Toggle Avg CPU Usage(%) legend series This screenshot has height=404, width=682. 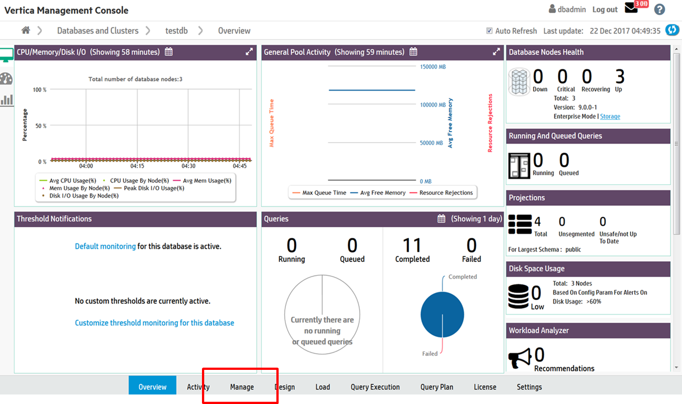(68, 180)
